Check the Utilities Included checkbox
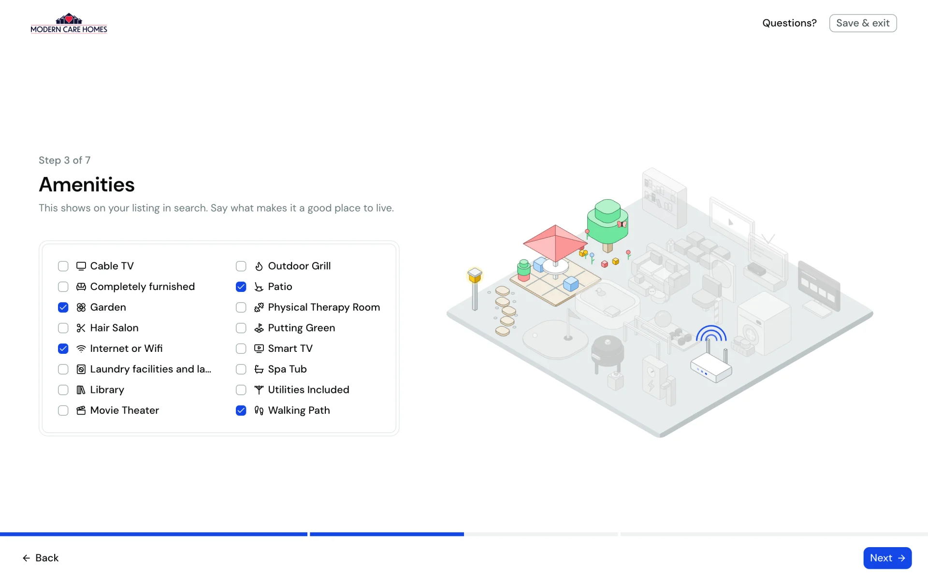This screenshot has height=580, width=928. (241, 390)
